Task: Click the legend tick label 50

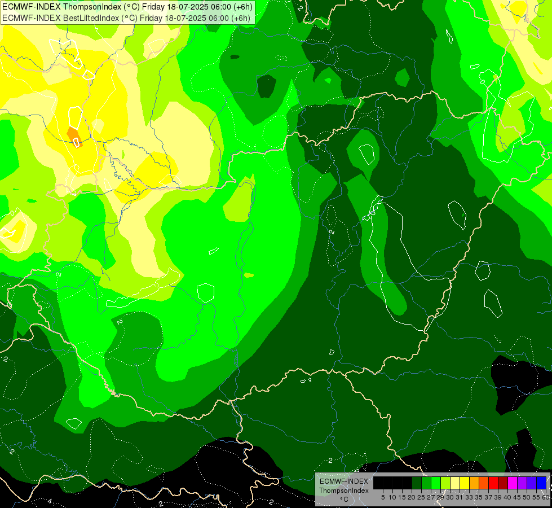Action: coord(527,497)
